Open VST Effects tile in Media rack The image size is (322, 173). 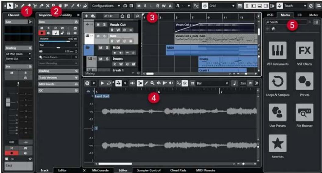click(x=304, y=50)
